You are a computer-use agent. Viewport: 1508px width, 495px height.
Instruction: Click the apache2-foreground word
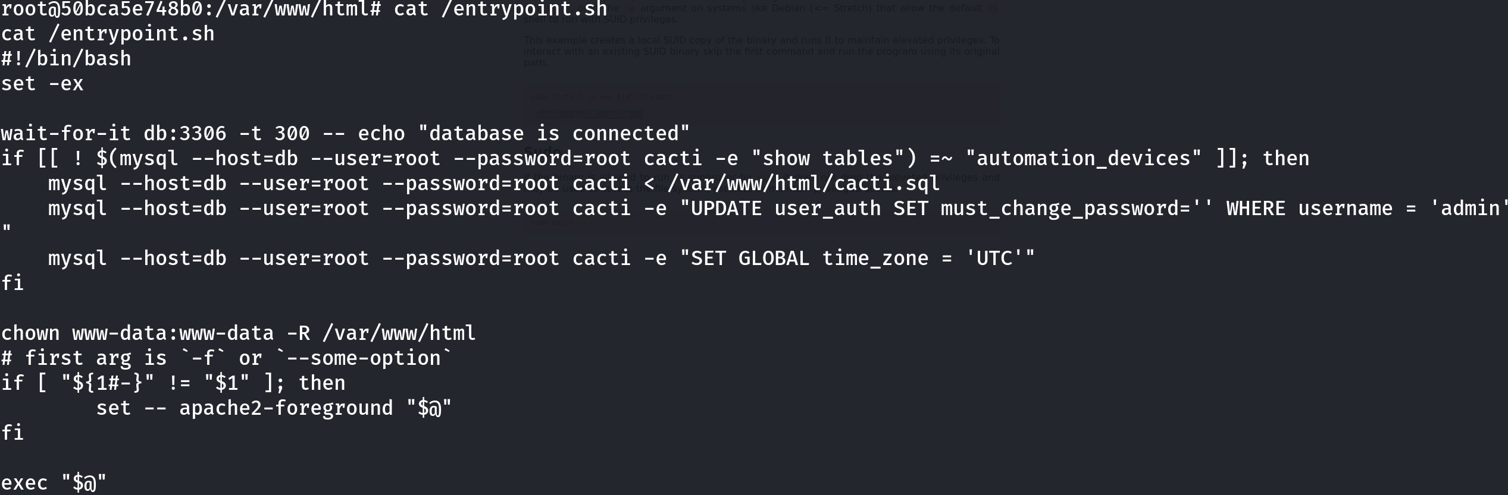[x=286, y=408]
